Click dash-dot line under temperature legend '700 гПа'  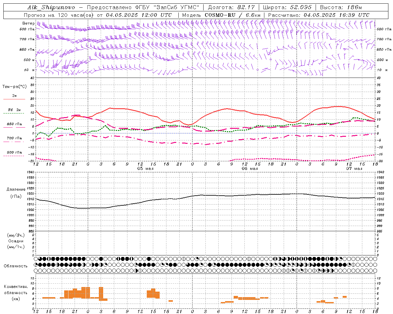pyautogui.click(x=14, y=142)
